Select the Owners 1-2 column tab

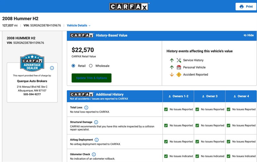[178, 96]
